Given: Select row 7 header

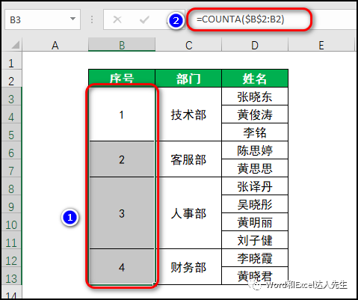Looking at the screenshot, I should pos(11,168).
